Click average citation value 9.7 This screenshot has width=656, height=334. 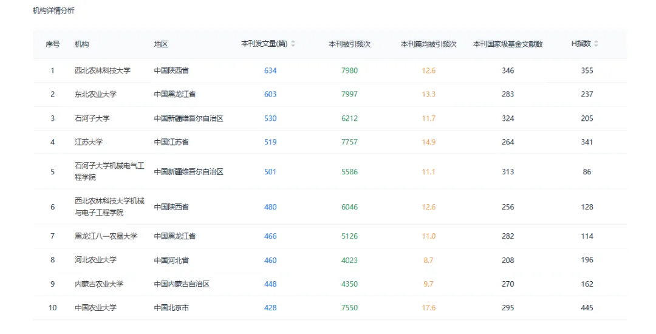(x=428, y=284)
